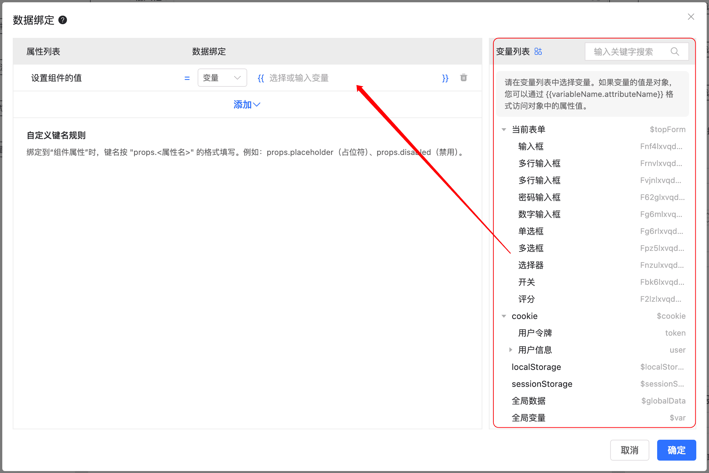Screen dimensions: 709x473
Task: Click the 用户信息 label
Action: [x=535, y=350]
